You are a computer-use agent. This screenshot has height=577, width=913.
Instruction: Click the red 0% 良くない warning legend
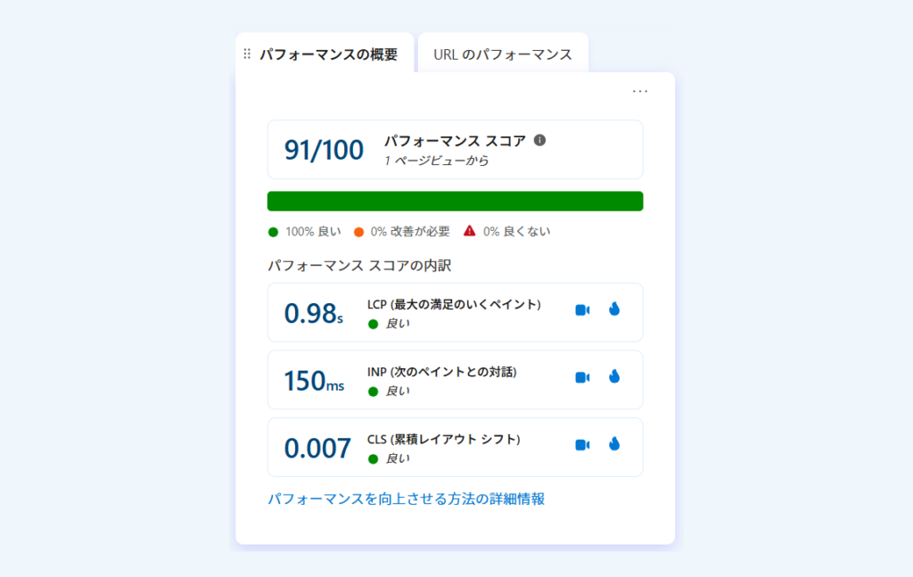pos(506,232)
